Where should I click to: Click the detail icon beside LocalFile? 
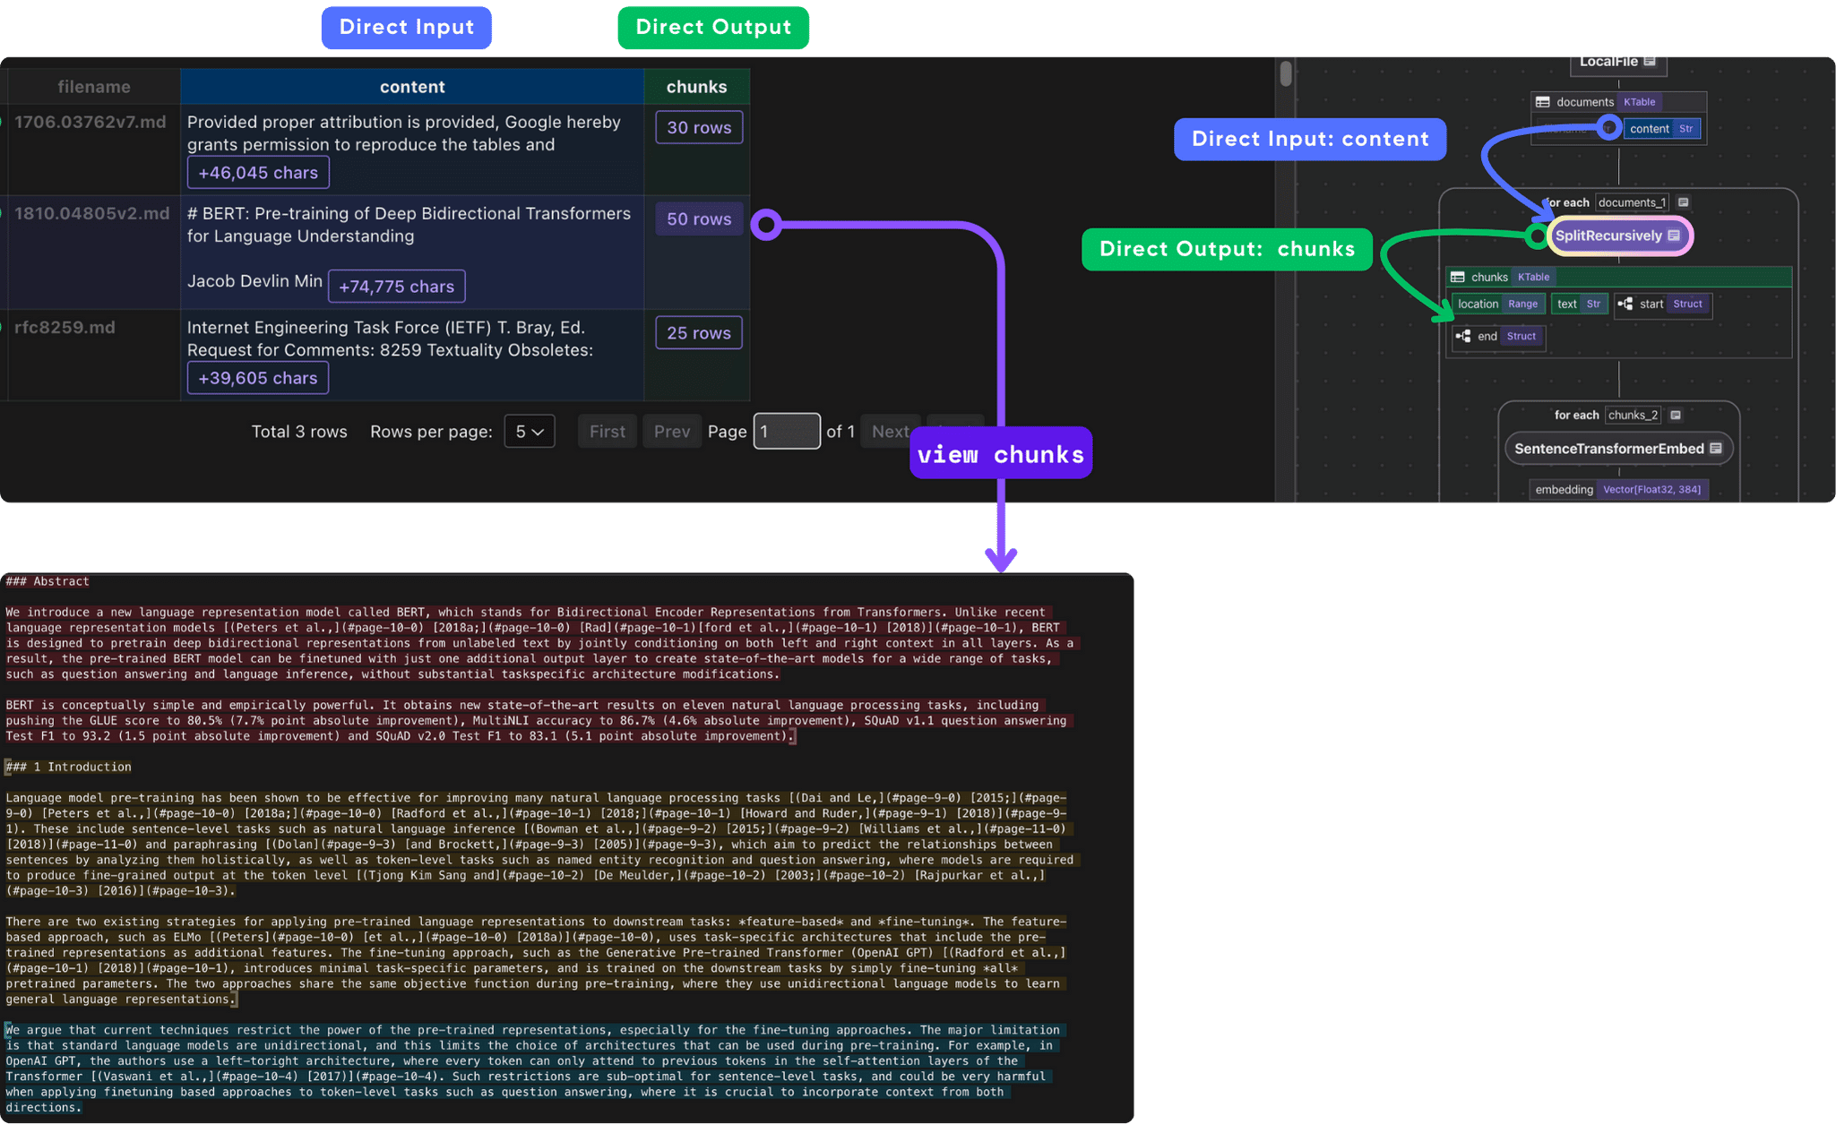[x=1650, y=61]
